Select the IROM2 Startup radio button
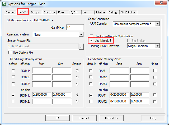 [x=77, y=101]
